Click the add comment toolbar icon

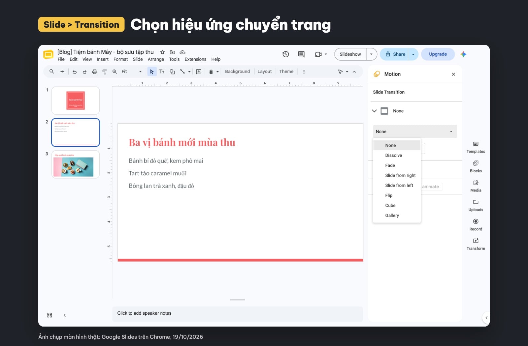pyautogui.click(x=199, y=72)
